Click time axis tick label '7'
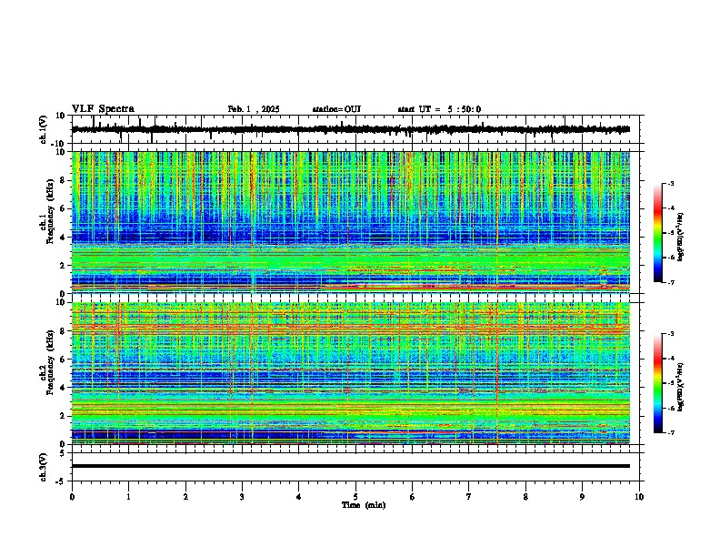This screenshot has width=720, height=557. pyautogui.click(x=469, y=497)
